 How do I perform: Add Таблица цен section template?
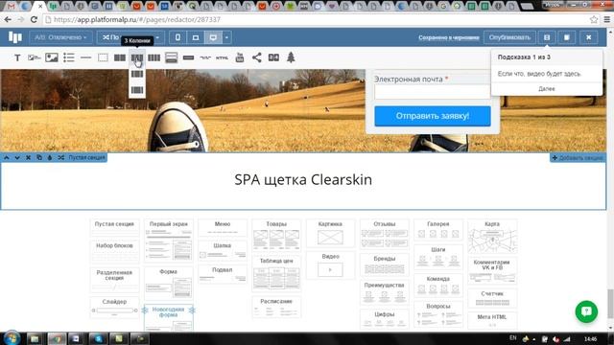coord(276,273)
